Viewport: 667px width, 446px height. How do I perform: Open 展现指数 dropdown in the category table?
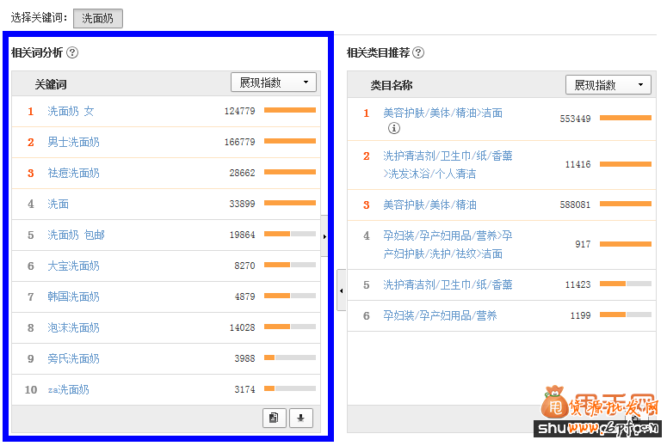pyautogui.click(x=608, y=85)
